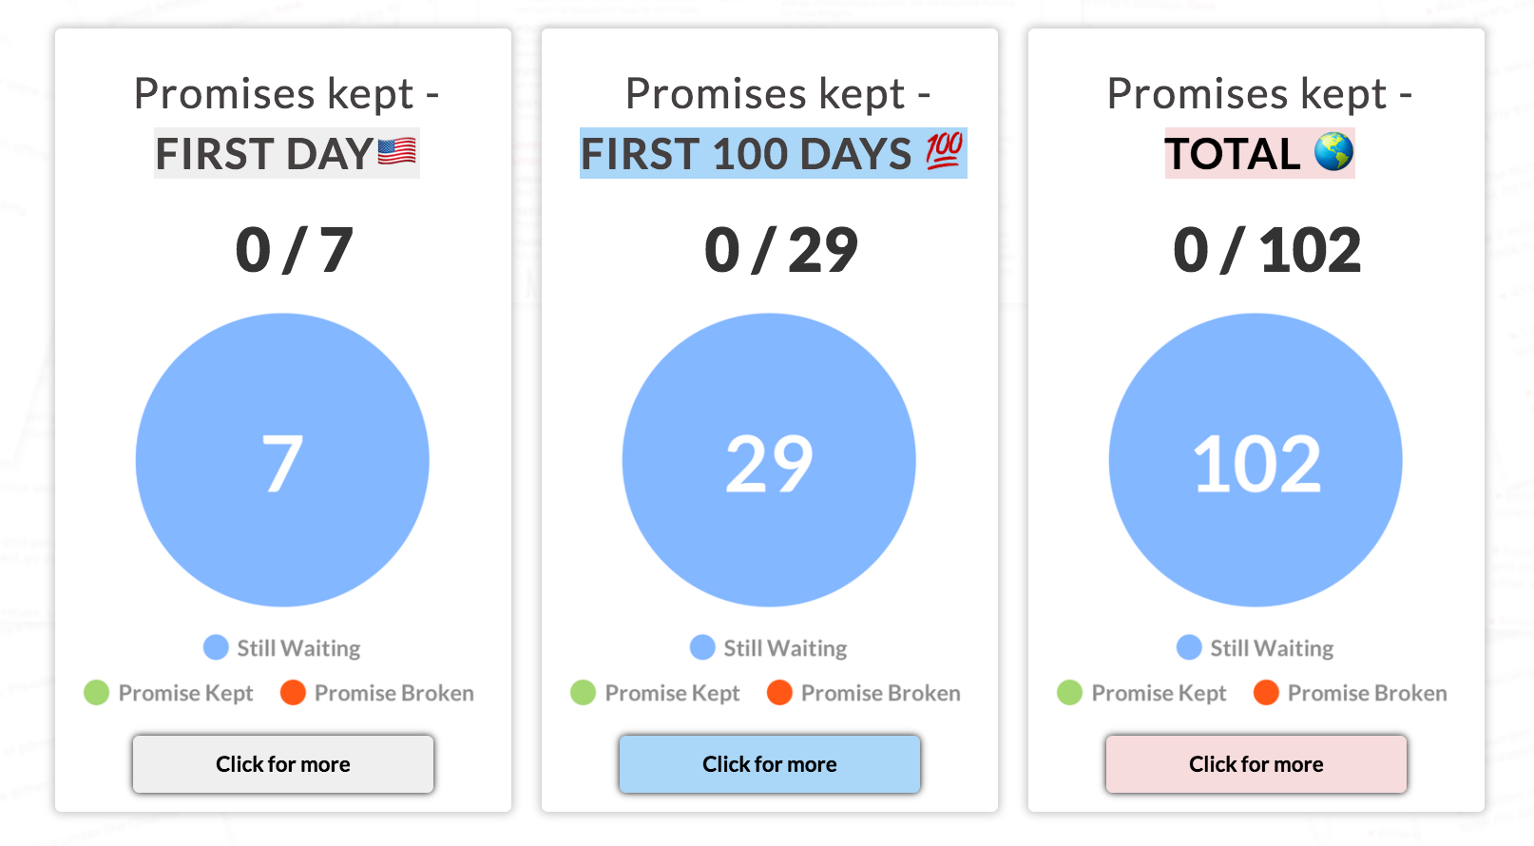1534x846 pixels.
Task: Click the blue pie chart showing 7
Action: (x=282, y=458)
